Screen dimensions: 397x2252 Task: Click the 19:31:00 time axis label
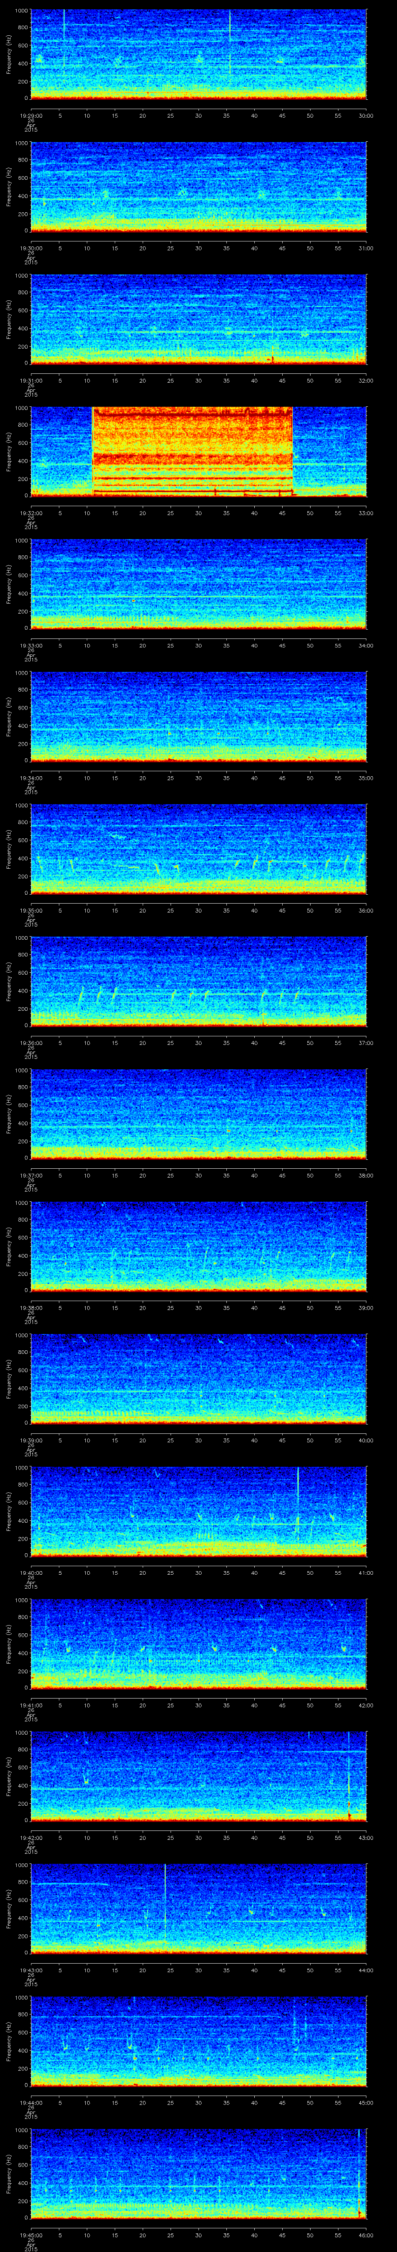pyautogui.click(x=31, y=380)
